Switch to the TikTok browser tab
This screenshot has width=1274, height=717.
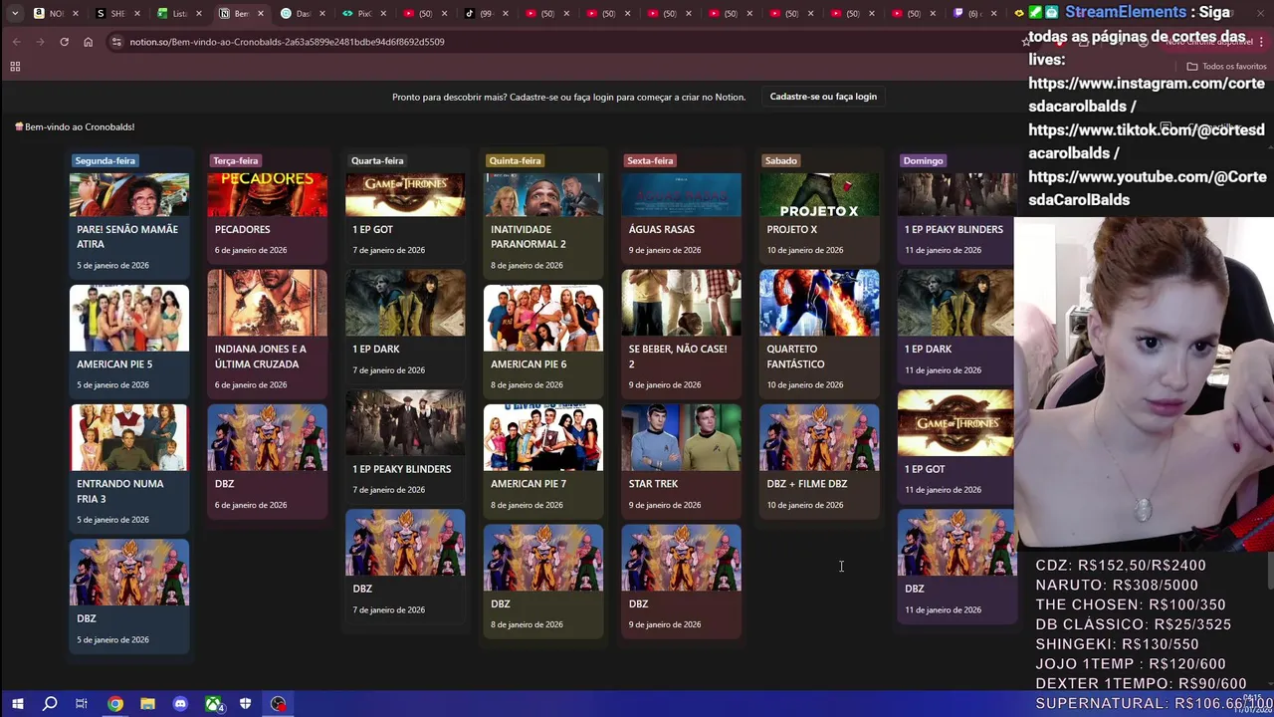(x=482, y=13)
